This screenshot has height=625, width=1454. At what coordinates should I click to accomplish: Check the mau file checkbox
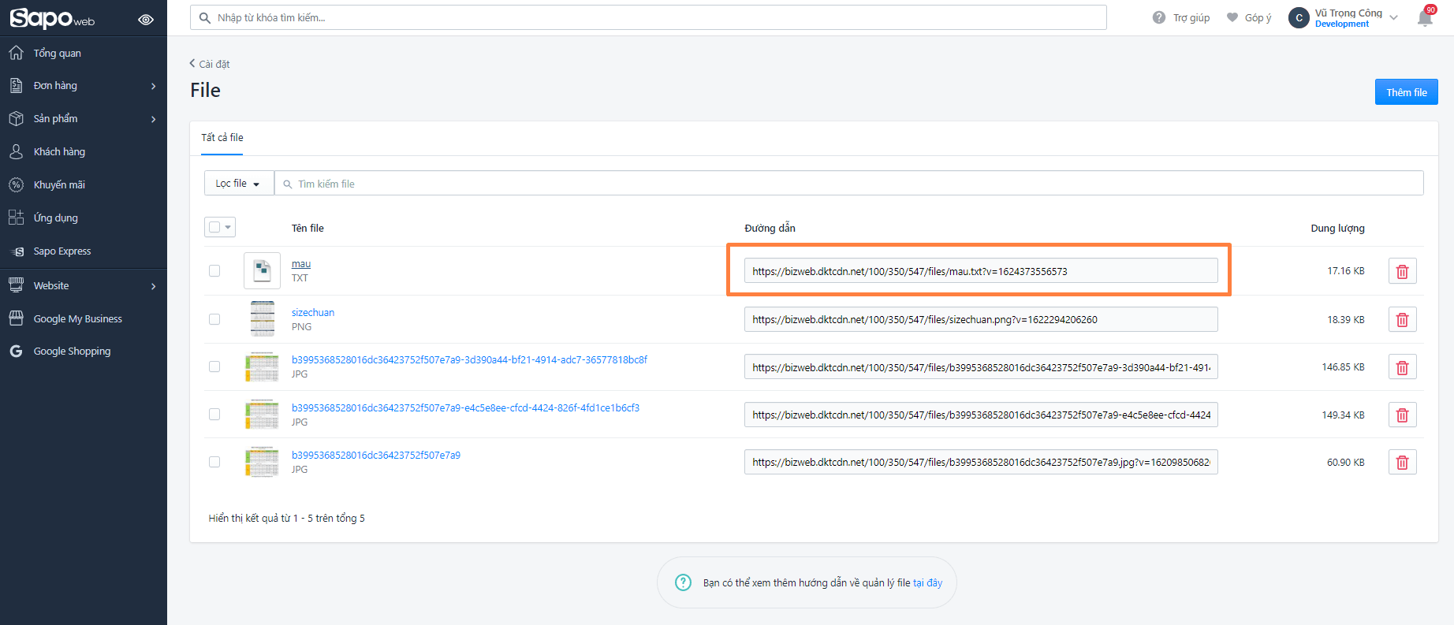214,271
